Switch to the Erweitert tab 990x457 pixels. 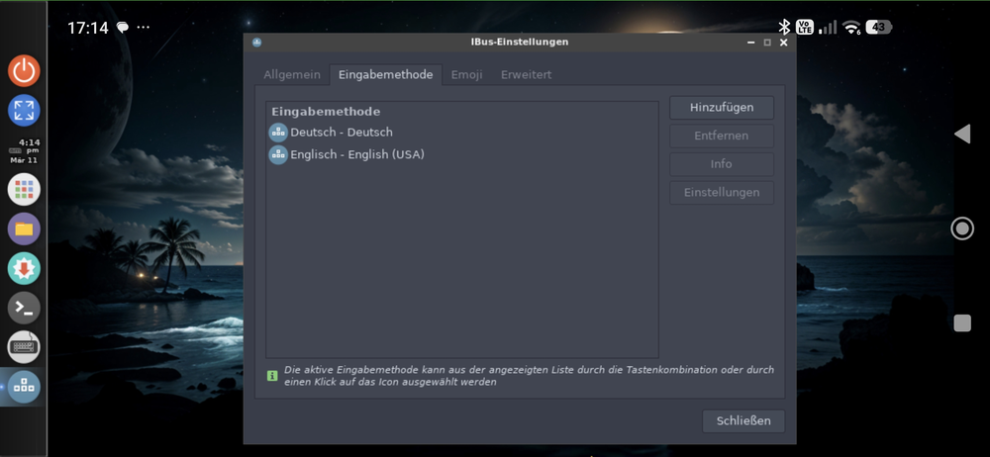coord(526,74)
